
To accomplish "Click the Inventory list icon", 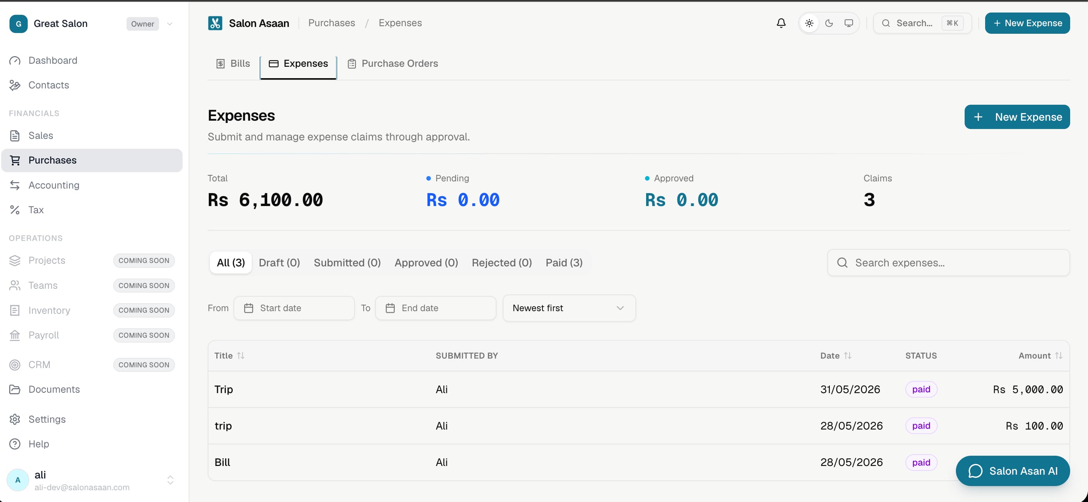I will 15,310.
